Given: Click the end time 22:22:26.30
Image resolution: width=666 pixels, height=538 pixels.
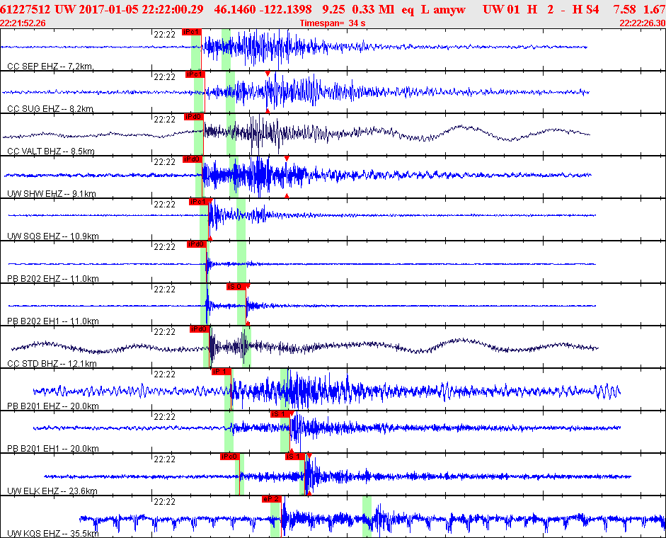Looking at the screenshot, I should coord(643,23).
